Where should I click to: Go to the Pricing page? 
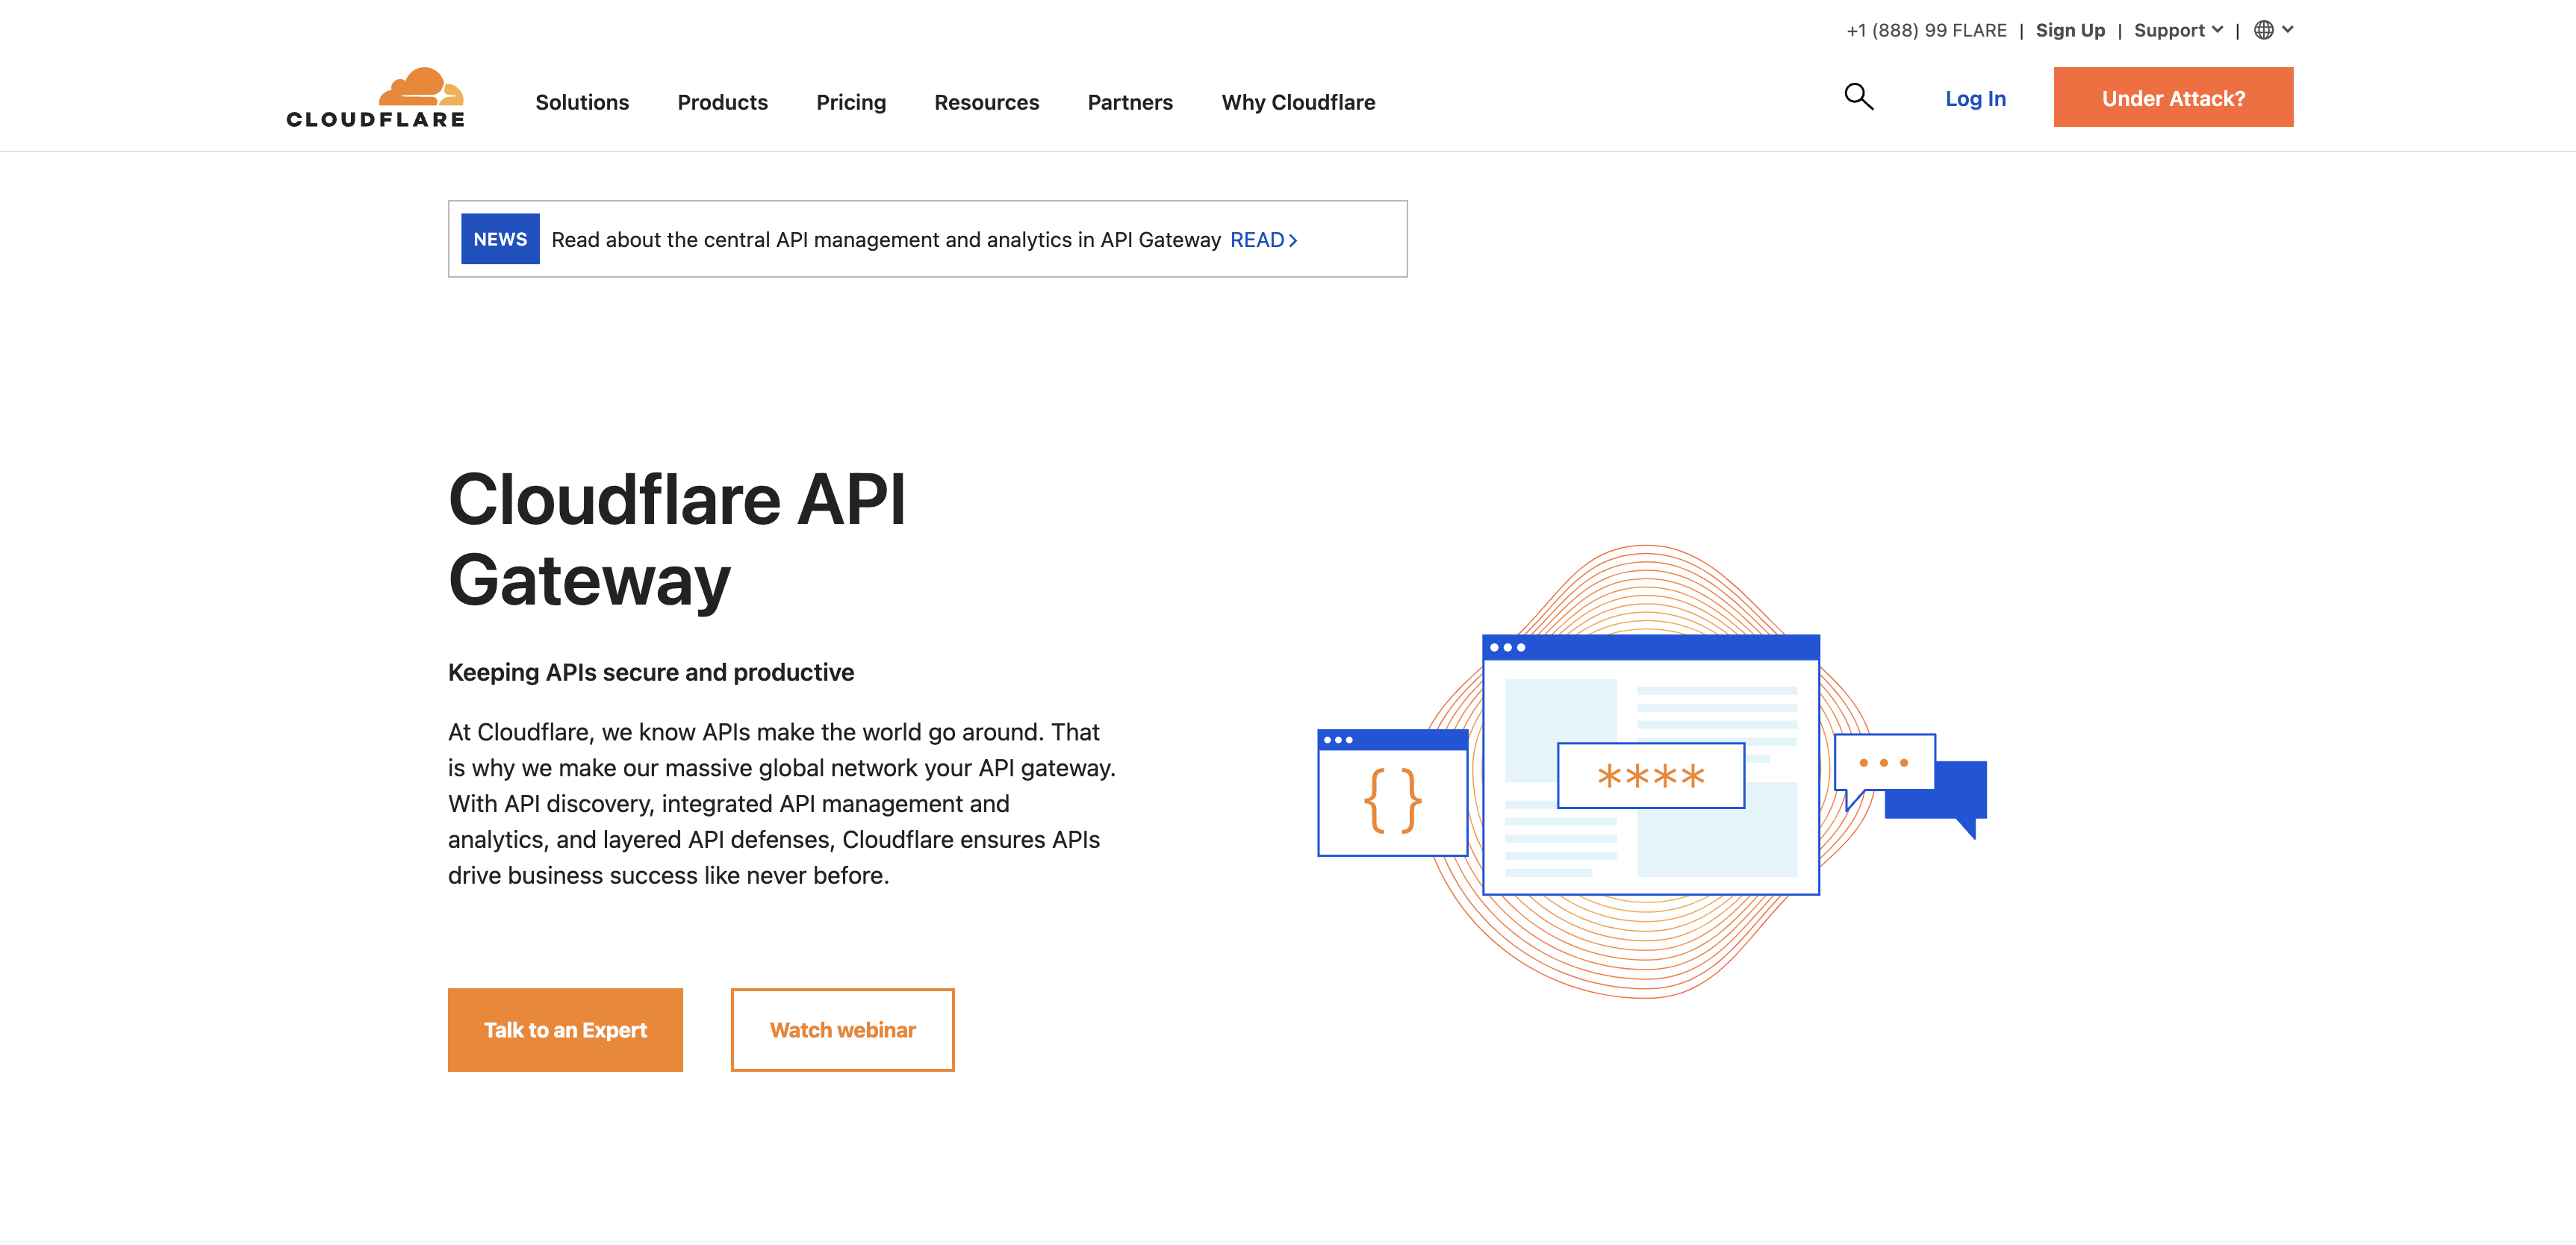851,102
